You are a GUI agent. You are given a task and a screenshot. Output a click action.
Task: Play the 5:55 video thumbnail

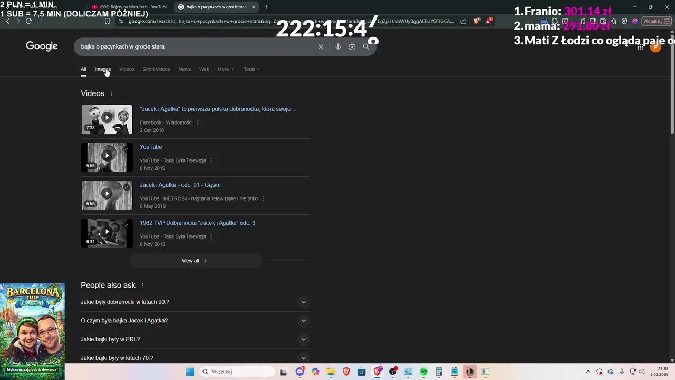tap(107, 157)
